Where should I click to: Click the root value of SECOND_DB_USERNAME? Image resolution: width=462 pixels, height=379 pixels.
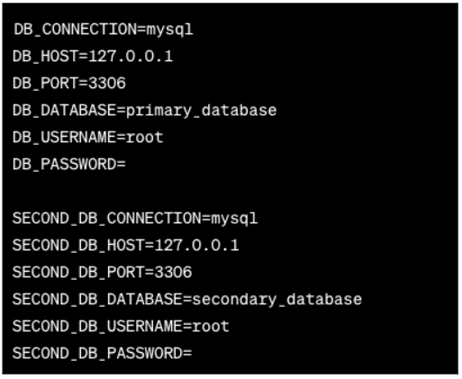click(x=211, y=327)
